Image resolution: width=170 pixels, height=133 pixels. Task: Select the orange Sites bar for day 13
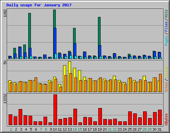(71, 82)
